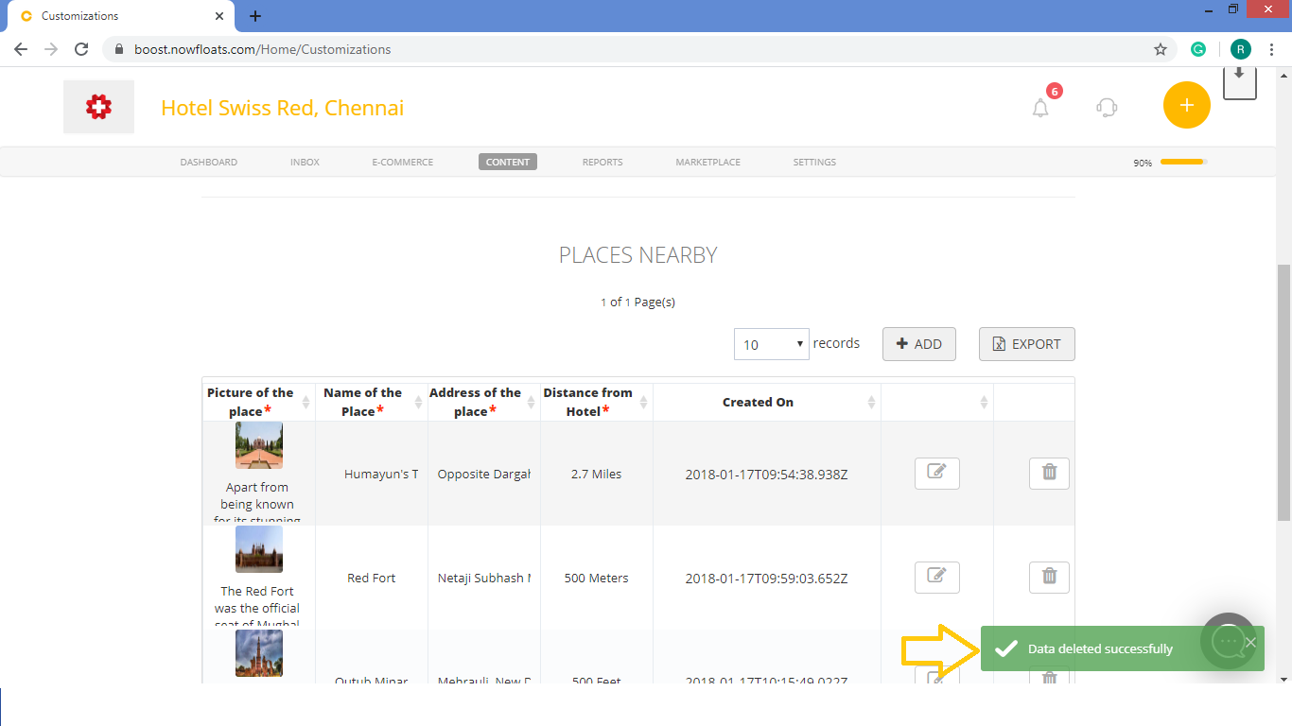This screenshot has height=726, width=1292.
Task: Close the Customizations tab
Action: click(x=219, y=16)
